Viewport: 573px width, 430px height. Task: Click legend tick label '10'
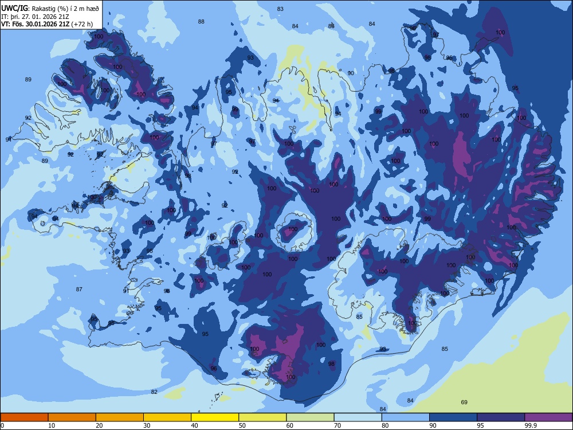click(x=52, y=425)
